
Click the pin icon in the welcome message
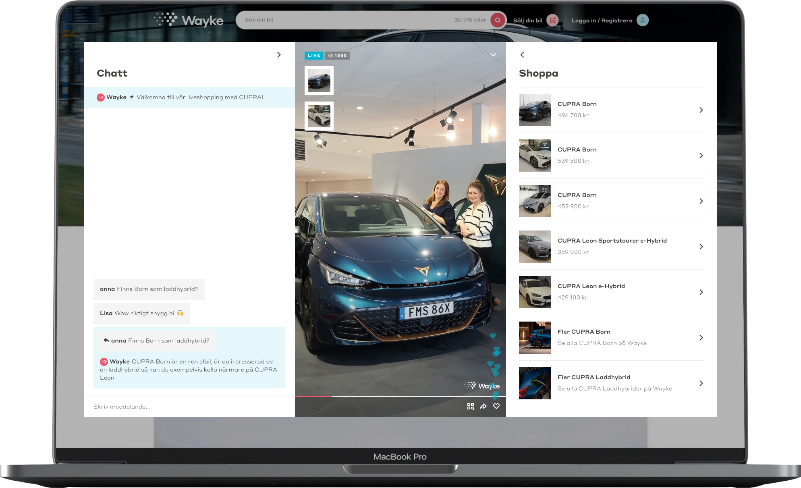click(x=132, y=97)
